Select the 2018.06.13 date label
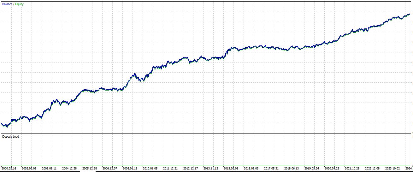413x172 pixels. coord(292,169)
